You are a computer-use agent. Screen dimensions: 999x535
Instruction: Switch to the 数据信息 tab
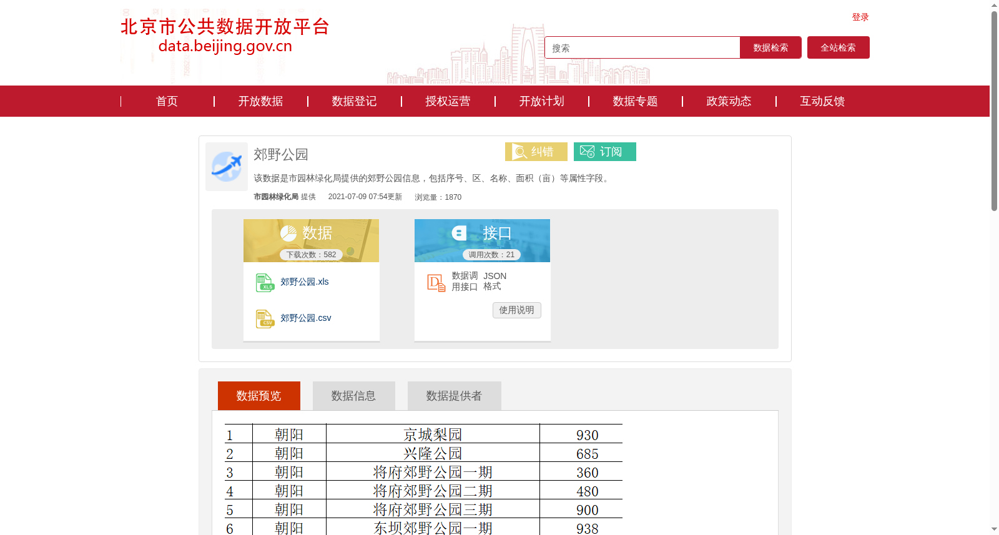(354, 396)
